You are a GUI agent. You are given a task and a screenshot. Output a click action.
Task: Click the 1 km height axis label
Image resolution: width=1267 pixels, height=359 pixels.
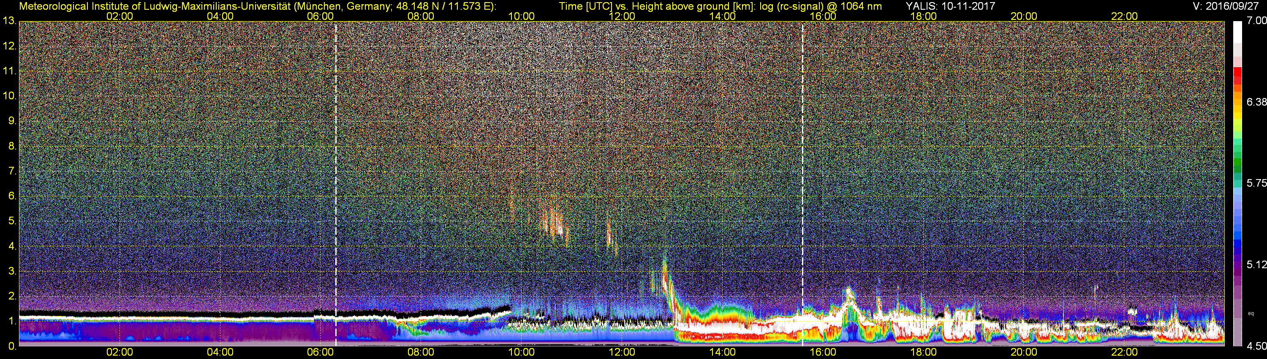(x=12, y=321)
